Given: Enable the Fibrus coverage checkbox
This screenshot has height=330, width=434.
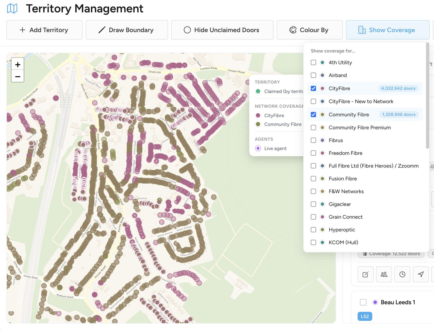Looking at the screenshot, I should point(313,140).
